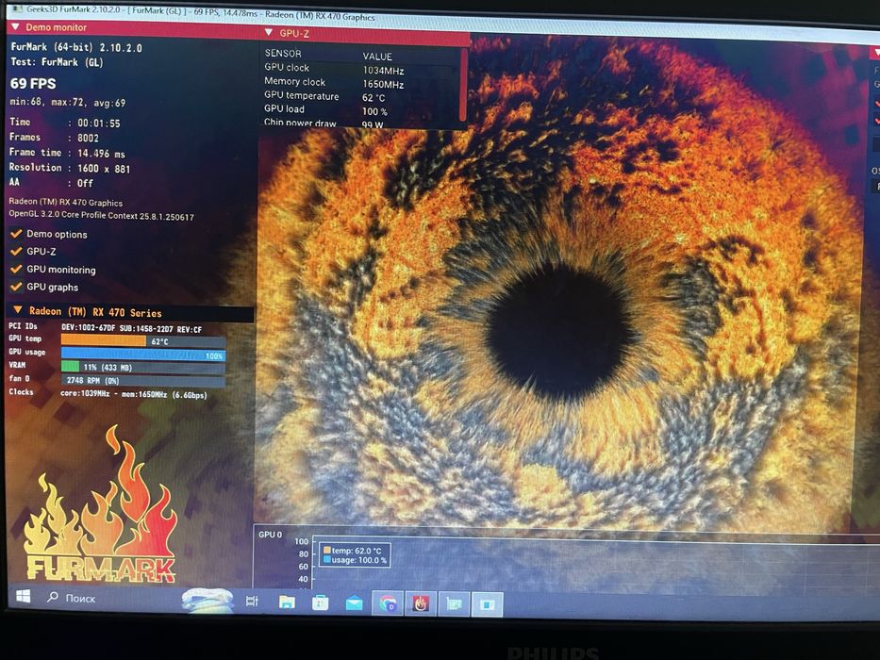Click the GPU usage blue bar
Screen dimensions: 880x660
coord(143,355)
